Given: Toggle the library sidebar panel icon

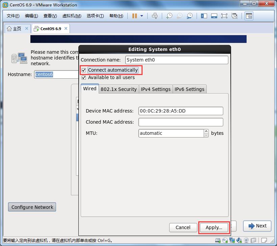Looking at the screenshot, I should click(x=204, y=16).
